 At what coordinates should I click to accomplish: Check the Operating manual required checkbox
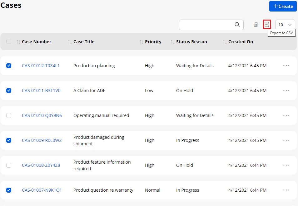tap(9, 115)
